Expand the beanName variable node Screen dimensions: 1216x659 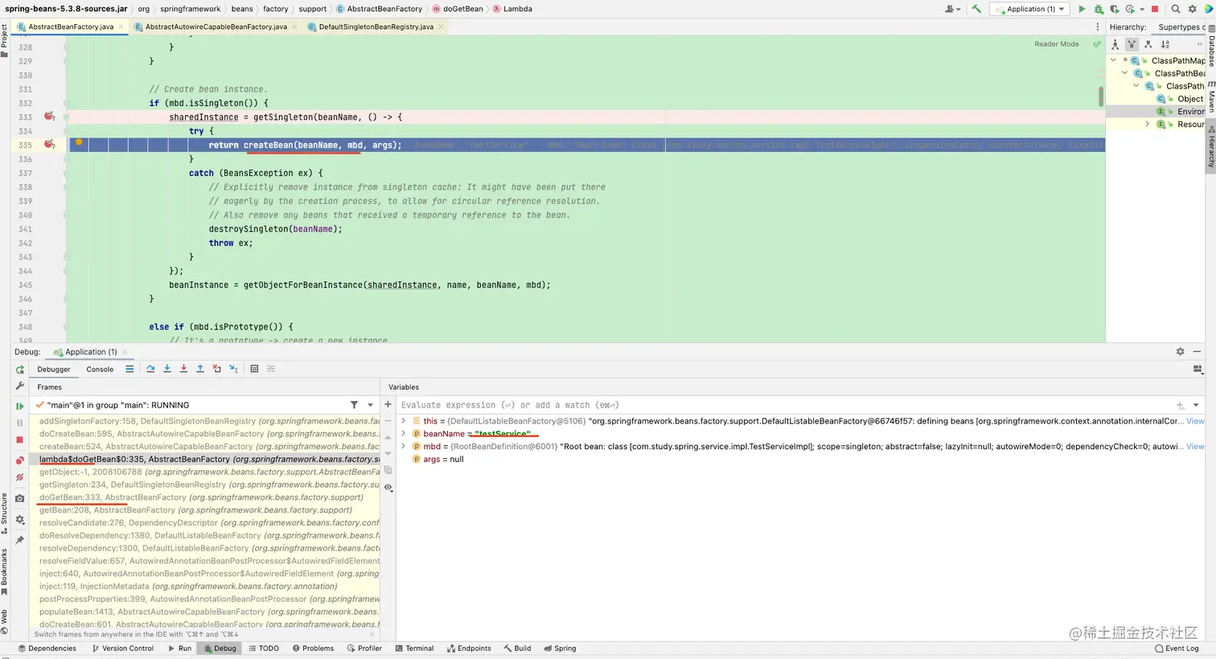[403, 434]
